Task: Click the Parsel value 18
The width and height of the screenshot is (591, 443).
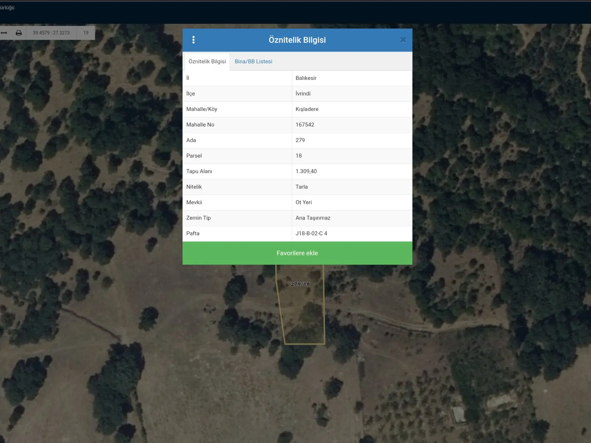Action: (298, 156)
